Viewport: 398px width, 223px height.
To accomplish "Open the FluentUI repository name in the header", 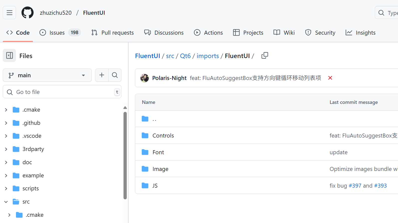I will [94, 13].
